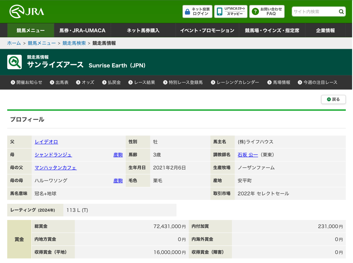Click the sire link レイデオロ
The width and height of the screenshot is (353, 263).
(x=46, y=142)
